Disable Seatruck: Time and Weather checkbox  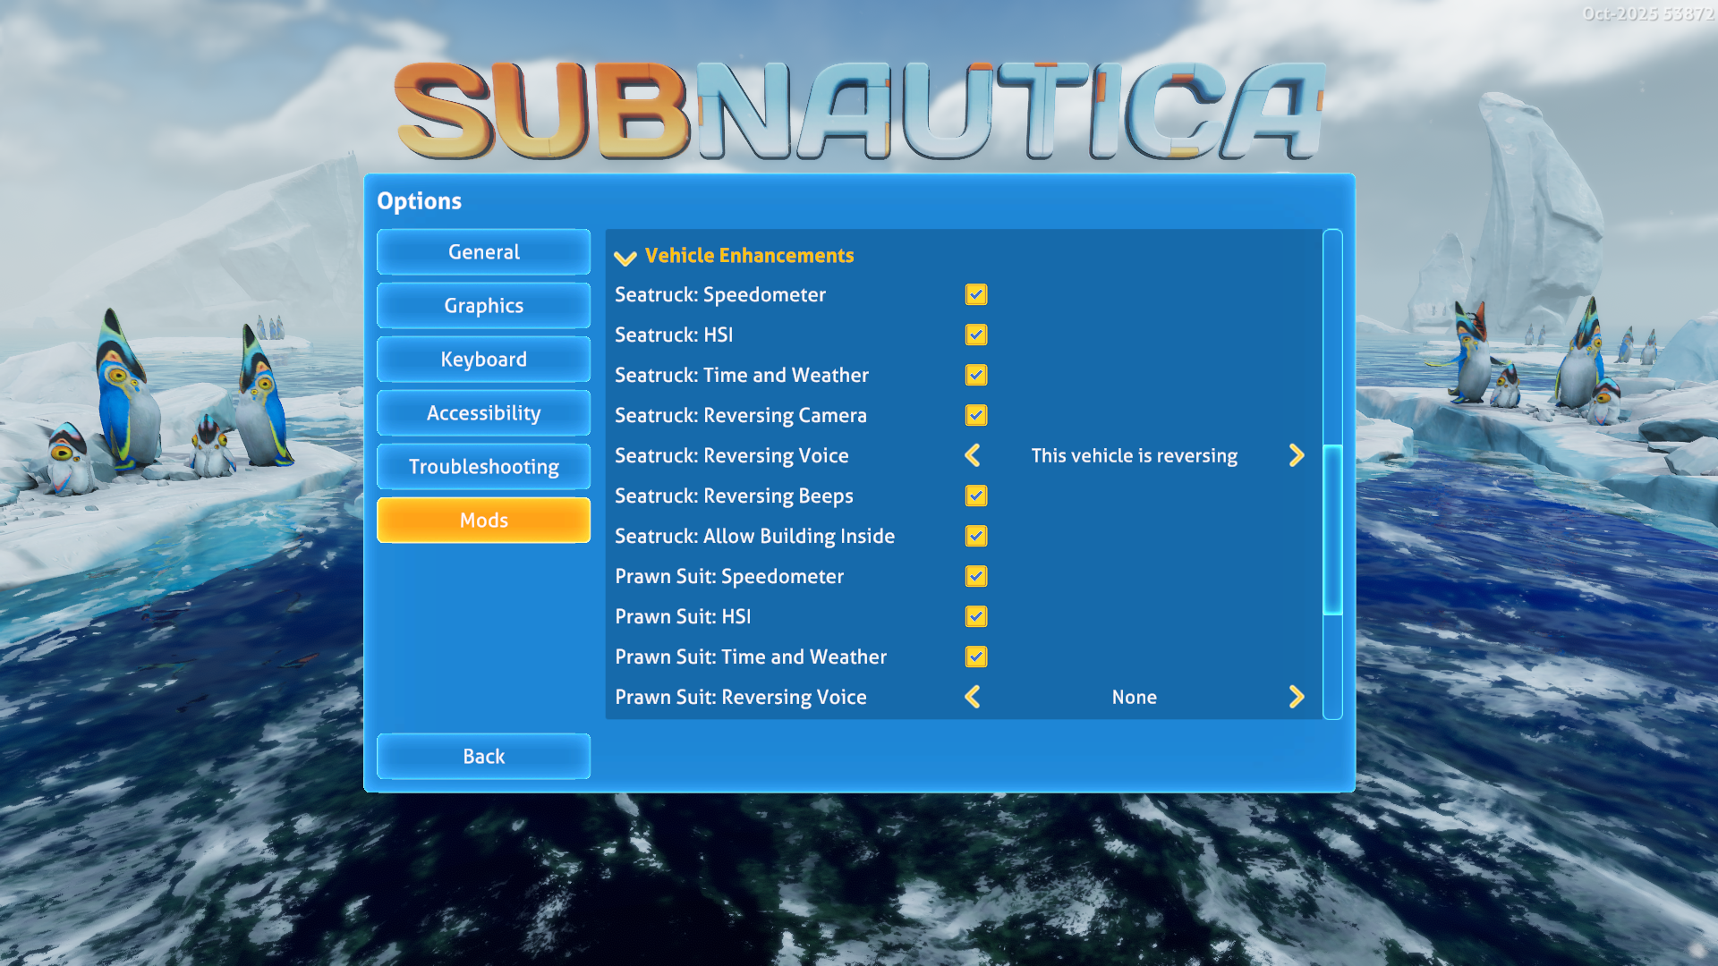click(x=976, y=375)
